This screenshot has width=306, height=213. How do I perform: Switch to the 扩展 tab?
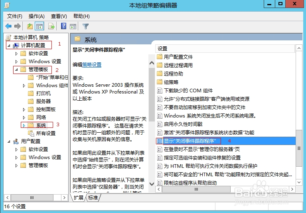pos(79,197)
